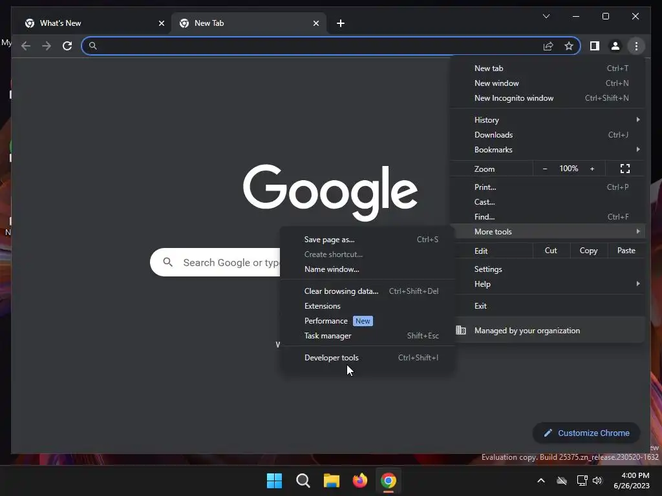The height and width of the screenshot is (496, 662).
Task: Increase zoom with plus button
Action: click(x=592, y=169)
